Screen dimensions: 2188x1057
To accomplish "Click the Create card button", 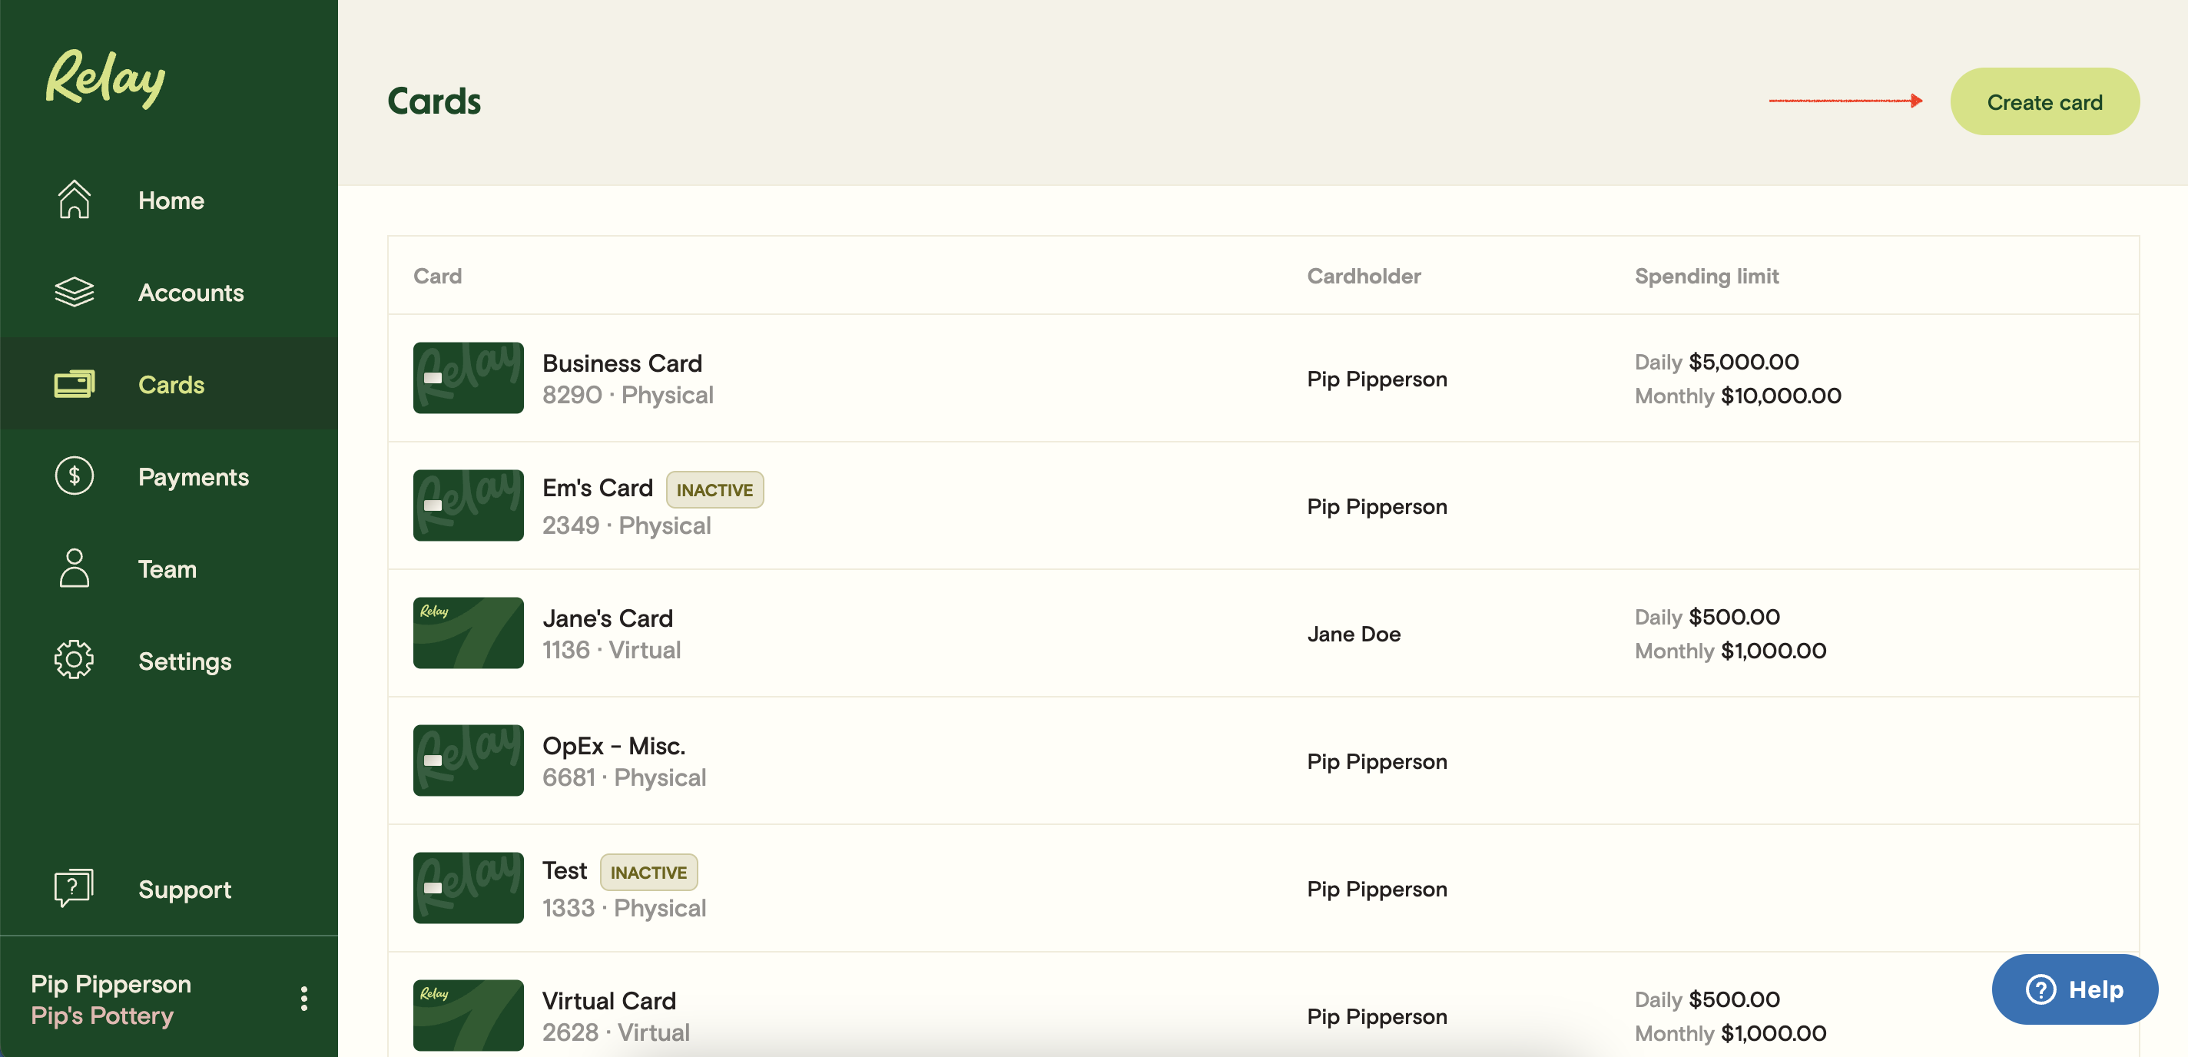I will (x=2044, y=101).
